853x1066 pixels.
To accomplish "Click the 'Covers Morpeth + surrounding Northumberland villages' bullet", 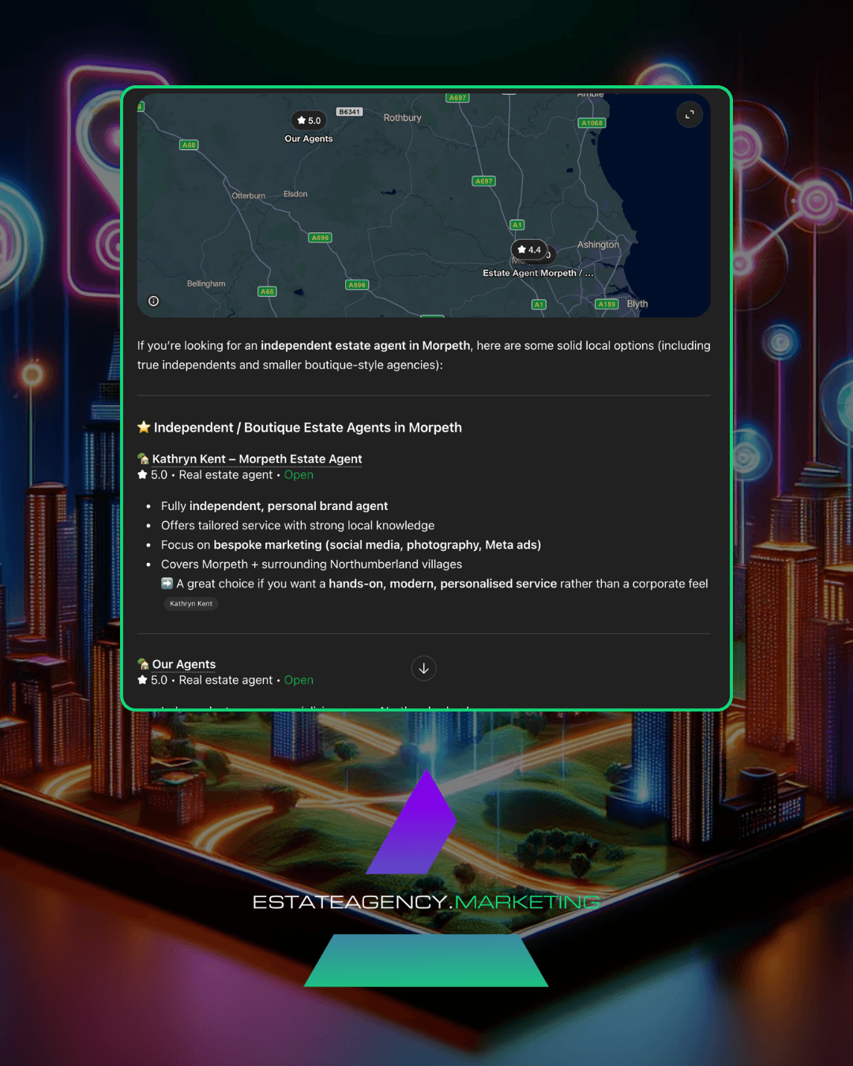I will click(311, 565).
